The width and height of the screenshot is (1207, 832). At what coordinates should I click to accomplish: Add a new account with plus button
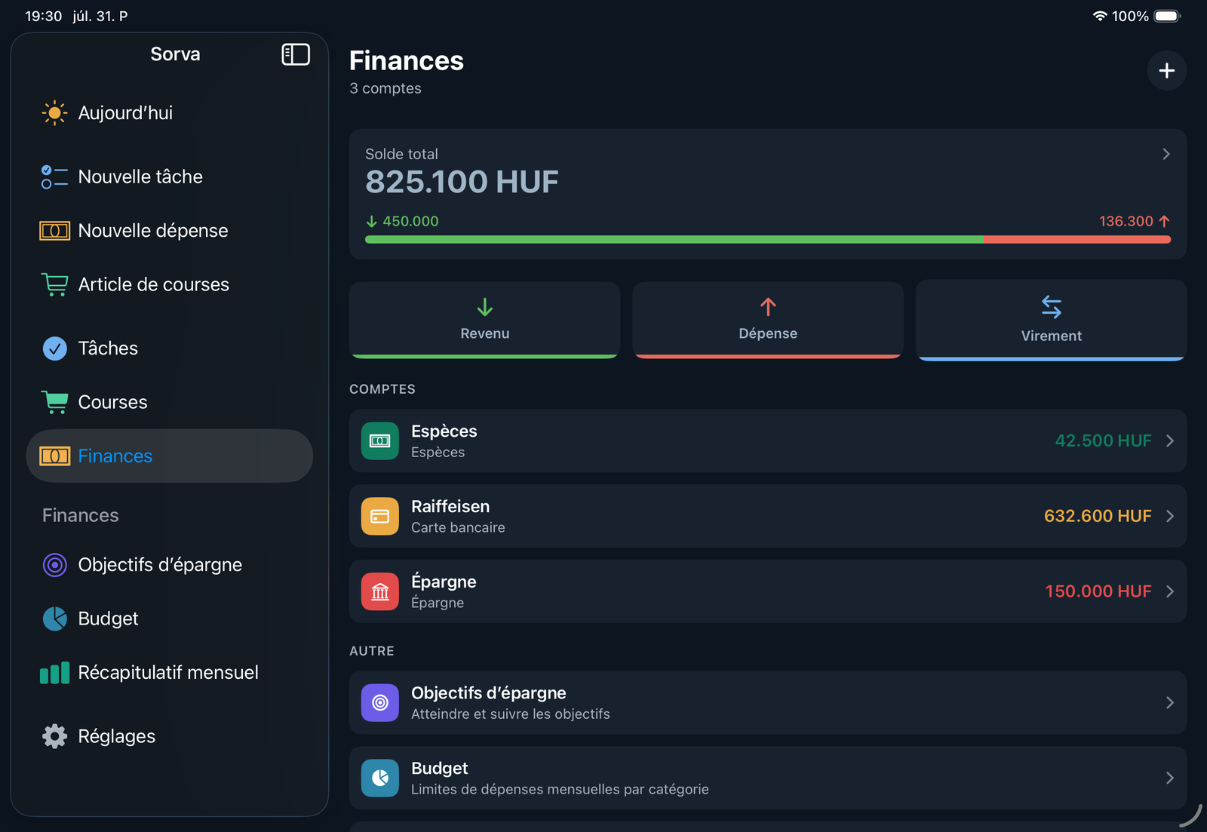coord(1166,71)
